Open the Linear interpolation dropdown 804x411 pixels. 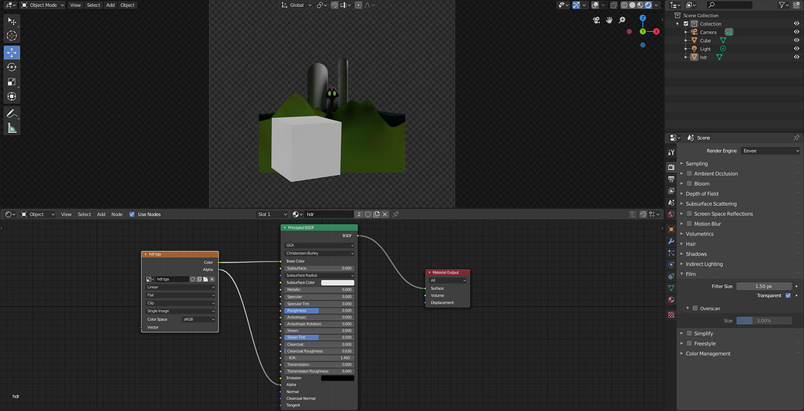click(x=180, y=287)
